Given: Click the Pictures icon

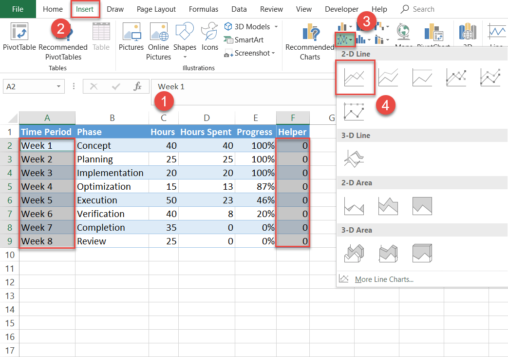Looking at the screenshot, I should (131, 37).
